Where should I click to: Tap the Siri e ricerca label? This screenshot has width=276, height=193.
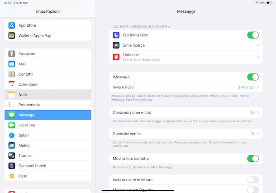click(x=134, y=45)
